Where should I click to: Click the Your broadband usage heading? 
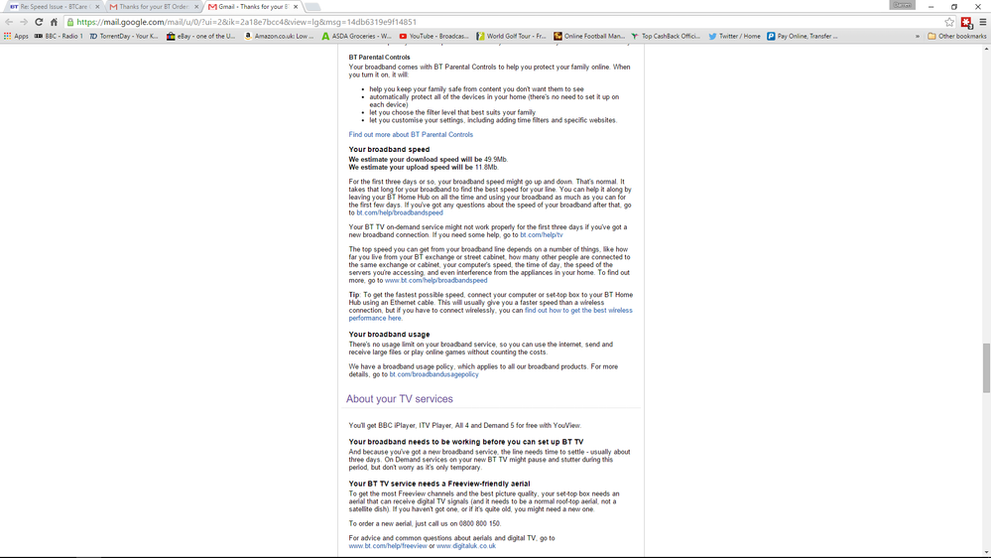point(389,335)
